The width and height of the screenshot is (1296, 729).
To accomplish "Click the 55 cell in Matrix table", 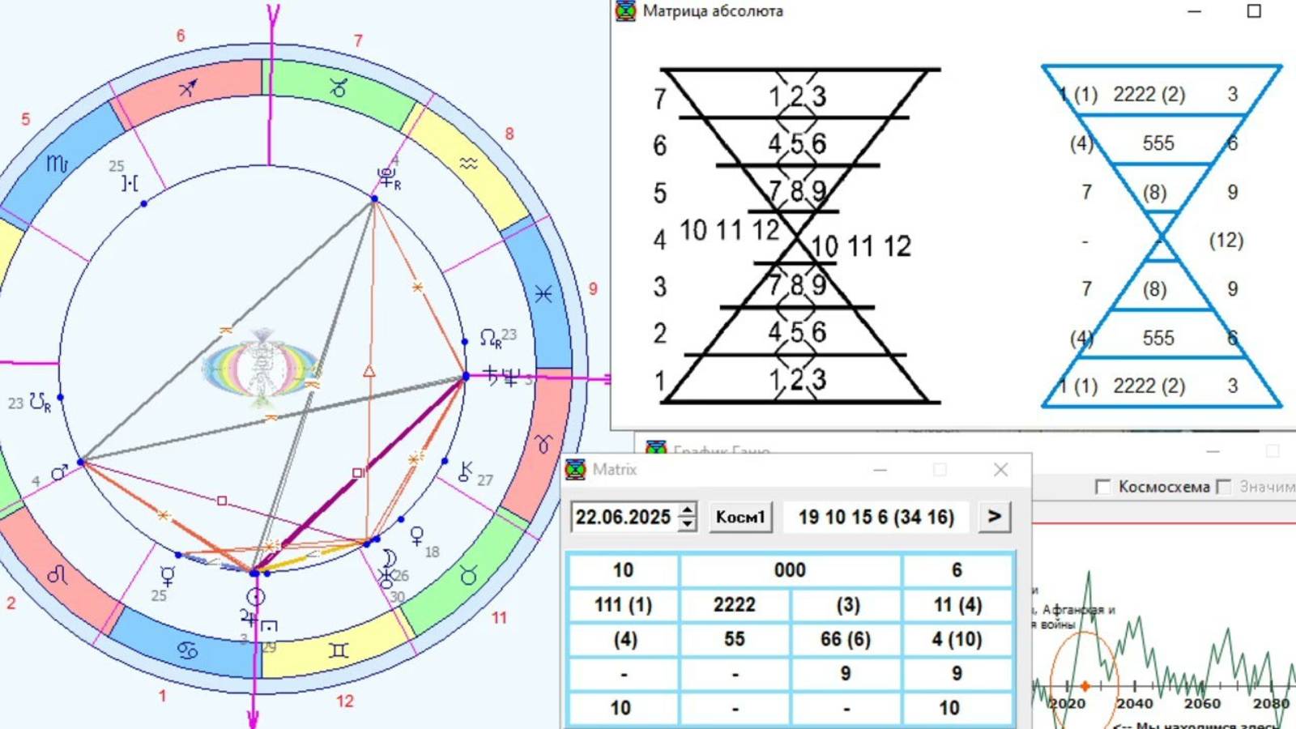I will (x=734, y=639).
